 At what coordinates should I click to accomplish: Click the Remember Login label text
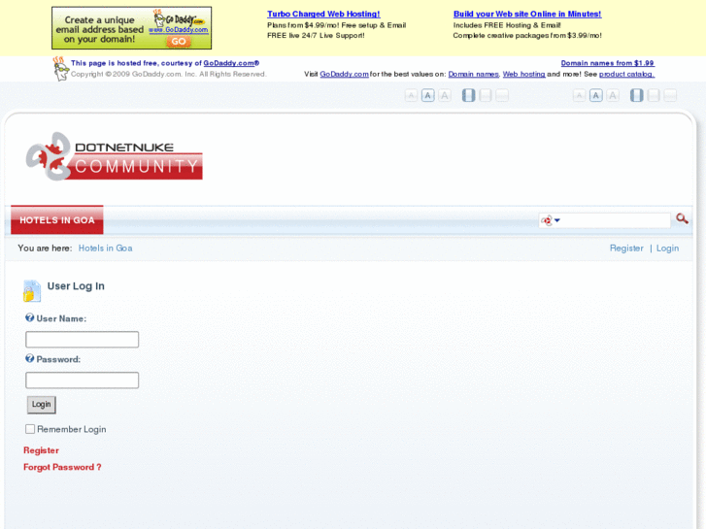pos(72,429)
